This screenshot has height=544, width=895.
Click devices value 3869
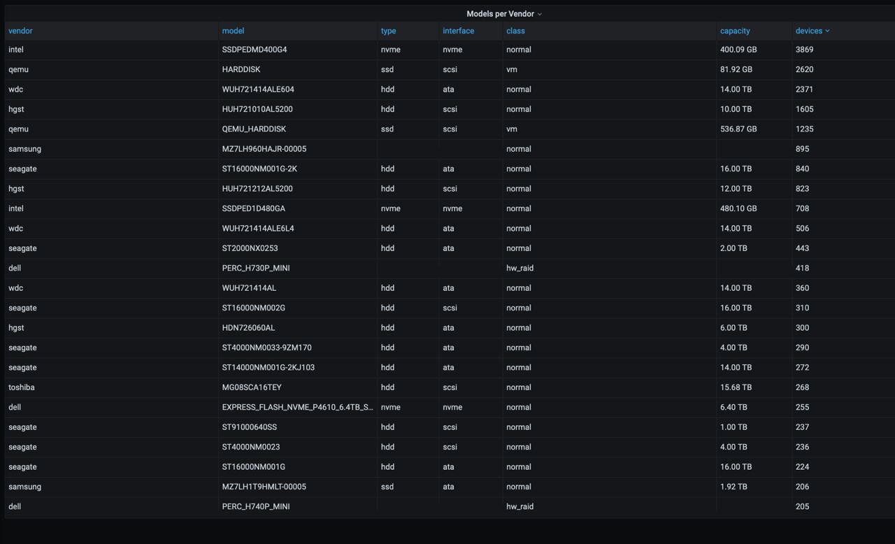pos(804,50)
